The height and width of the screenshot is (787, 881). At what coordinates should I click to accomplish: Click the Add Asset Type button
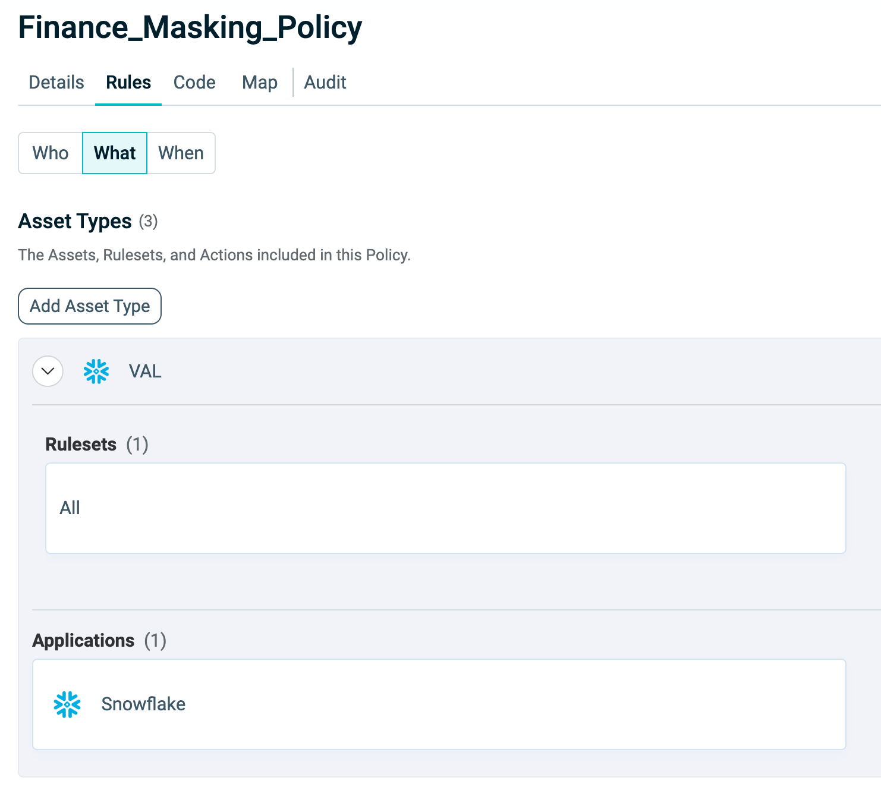90,306
